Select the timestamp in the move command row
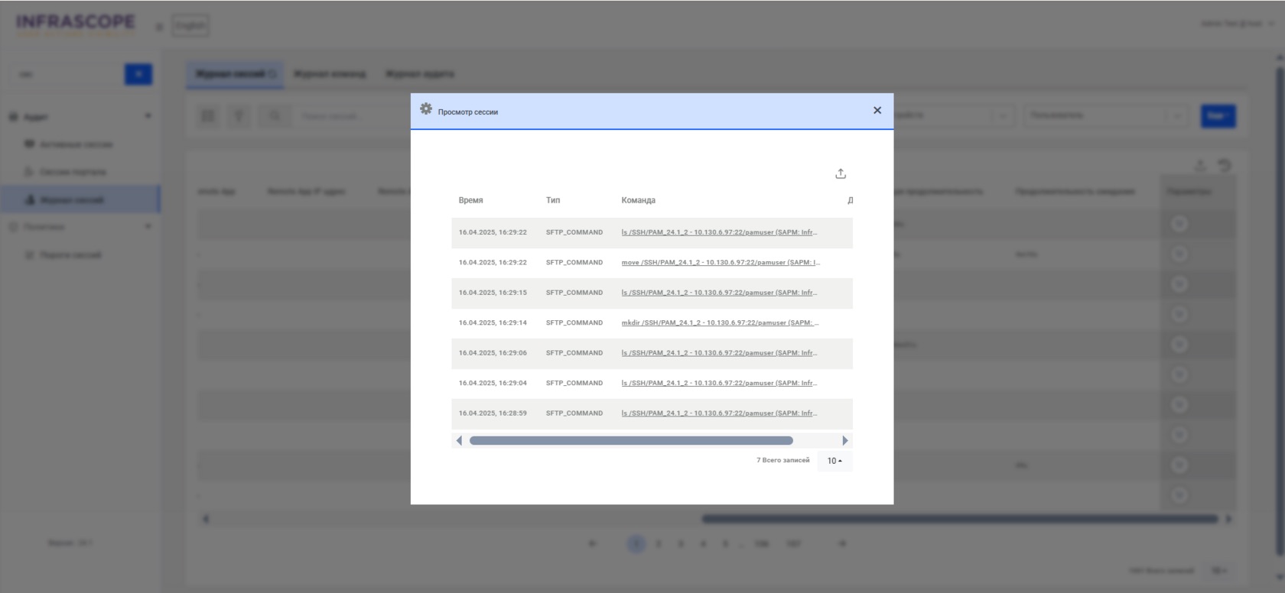The height and width of the screenshot is (593, 1285). coord(493,263)
